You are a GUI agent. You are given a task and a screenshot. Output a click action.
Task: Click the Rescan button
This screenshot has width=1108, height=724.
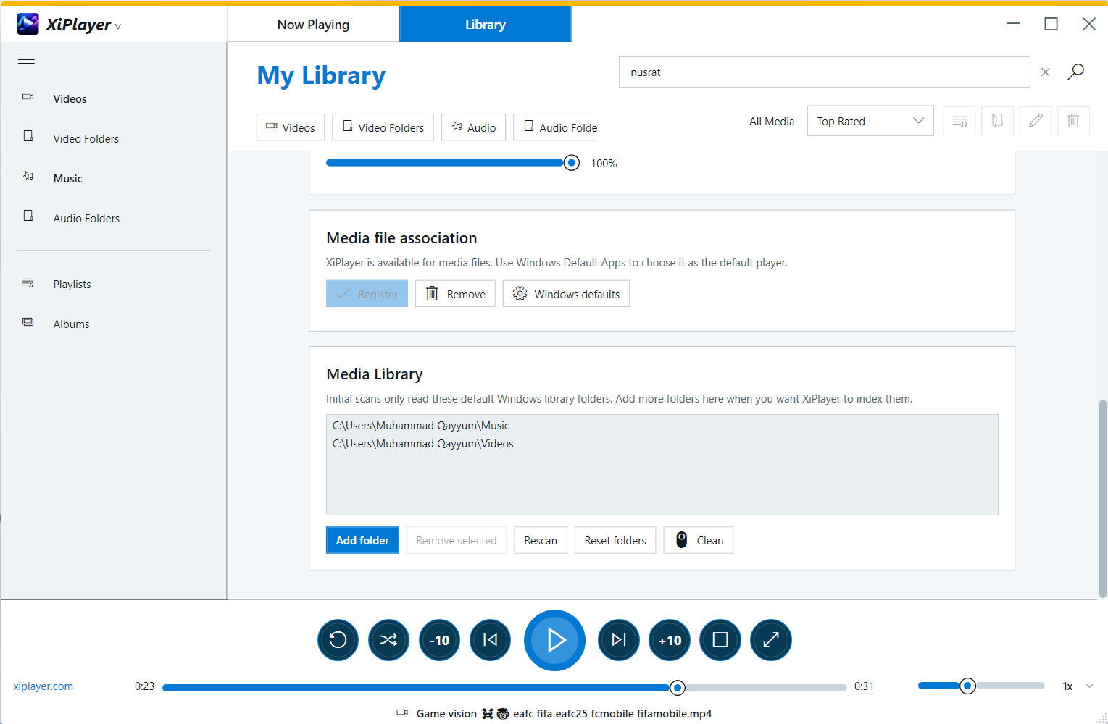[x=541, y=540]
